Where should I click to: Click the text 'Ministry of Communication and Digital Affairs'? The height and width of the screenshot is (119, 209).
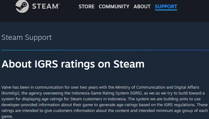click(x=157, y=87)
